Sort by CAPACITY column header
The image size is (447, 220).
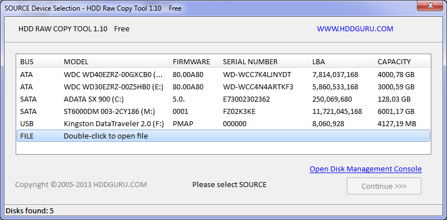402,61
